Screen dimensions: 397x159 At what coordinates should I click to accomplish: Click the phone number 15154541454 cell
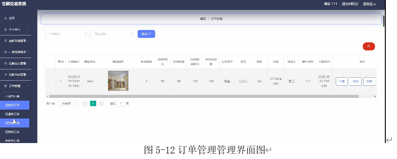275,82
